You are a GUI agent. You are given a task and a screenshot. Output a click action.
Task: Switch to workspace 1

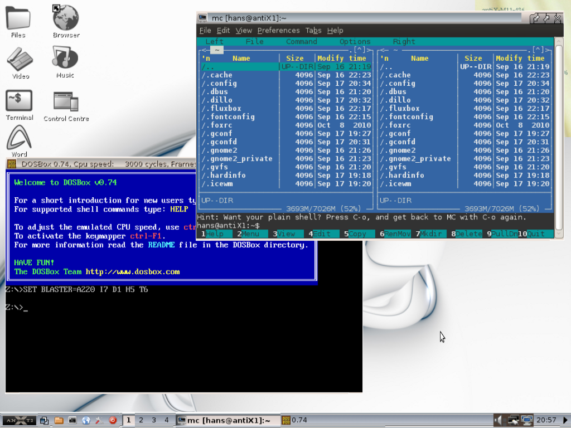(128, 420)
